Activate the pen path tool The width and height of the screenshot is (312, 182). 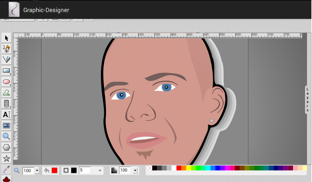pyautogui.click(x=6, y=60)
